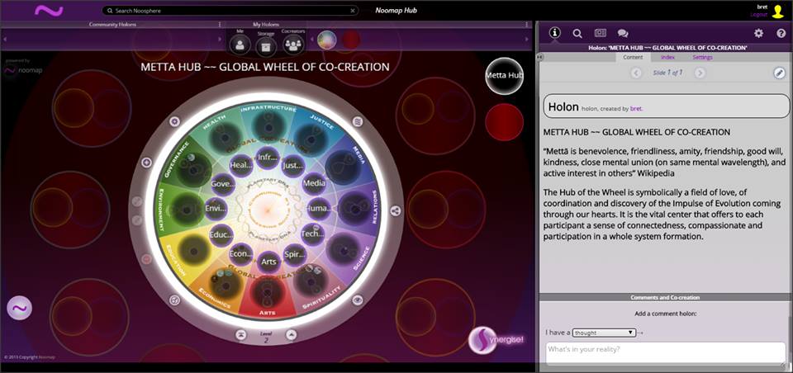Switch to the Settings tab

pyautogui.click(x=702, y=58)
